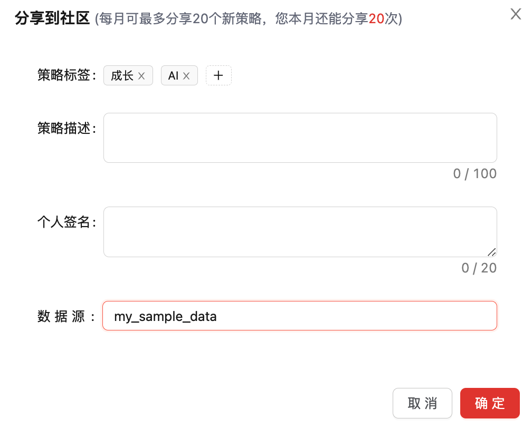532x429 pixels.
Task: Select the AI tag text
Action: (x=173, y=76)
